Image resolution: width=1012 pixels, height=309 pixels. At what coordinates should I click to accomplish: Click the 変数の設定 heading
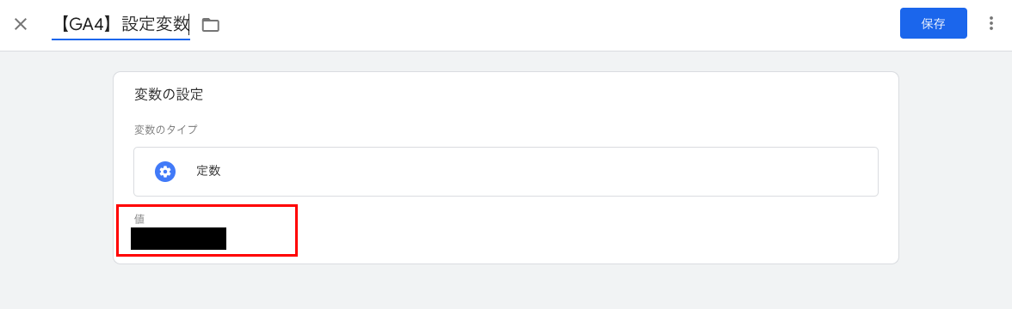click(169, 94)
